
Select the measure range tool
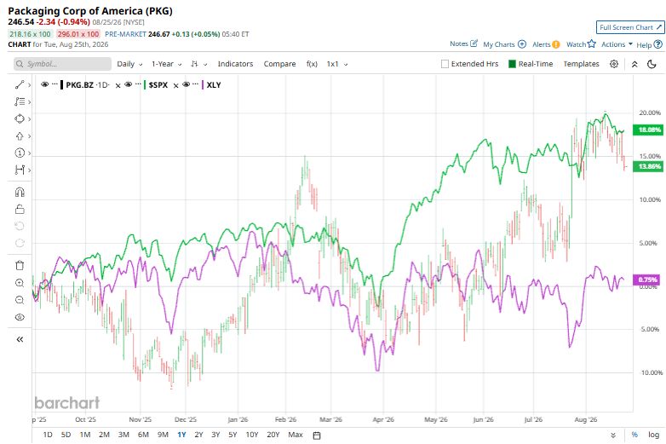pyautogui.click(x=20, y=170)
